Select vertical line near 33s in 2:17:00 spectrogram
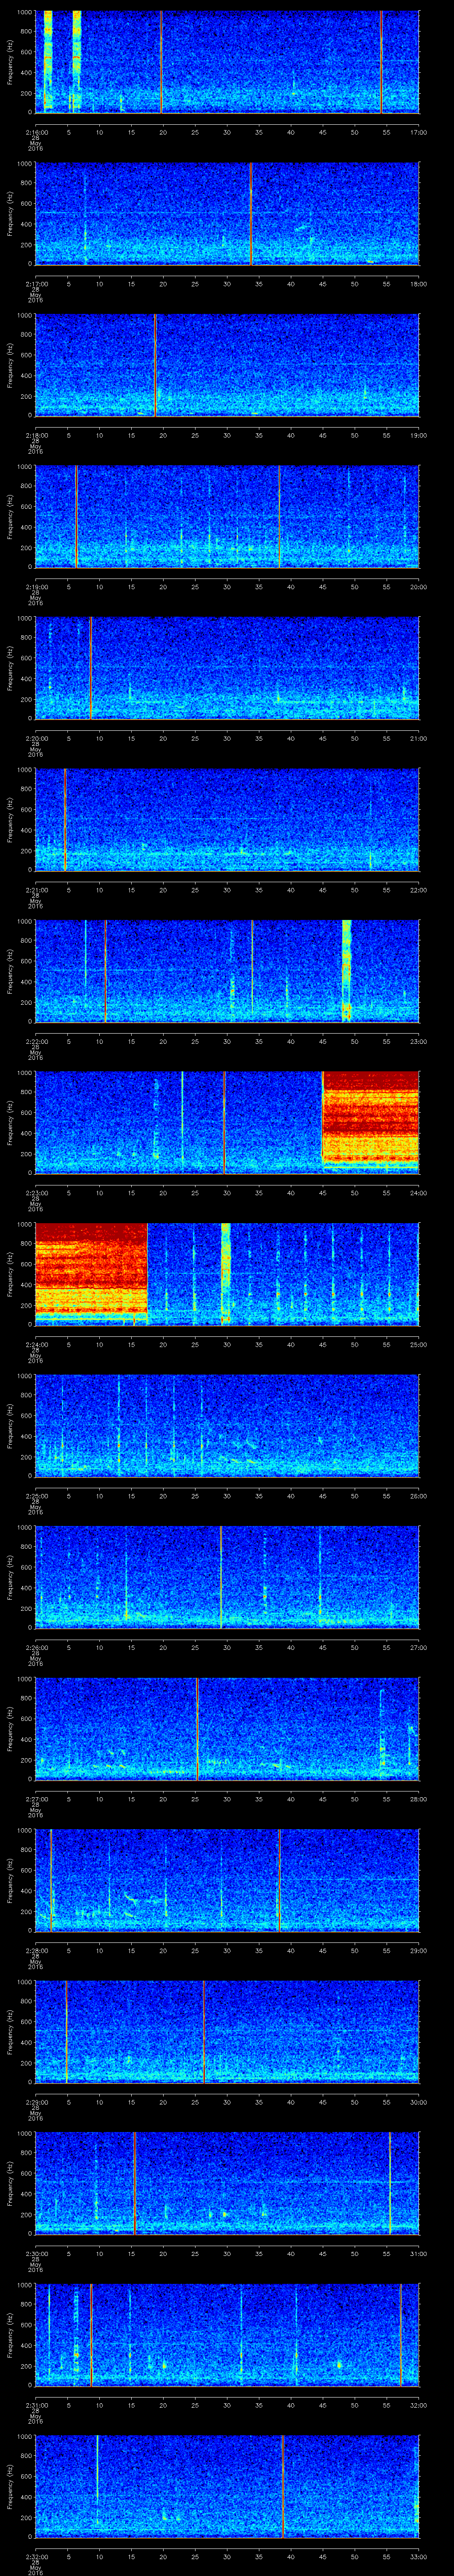Viewport: 454px width, 2576px height. pos(251,213)
